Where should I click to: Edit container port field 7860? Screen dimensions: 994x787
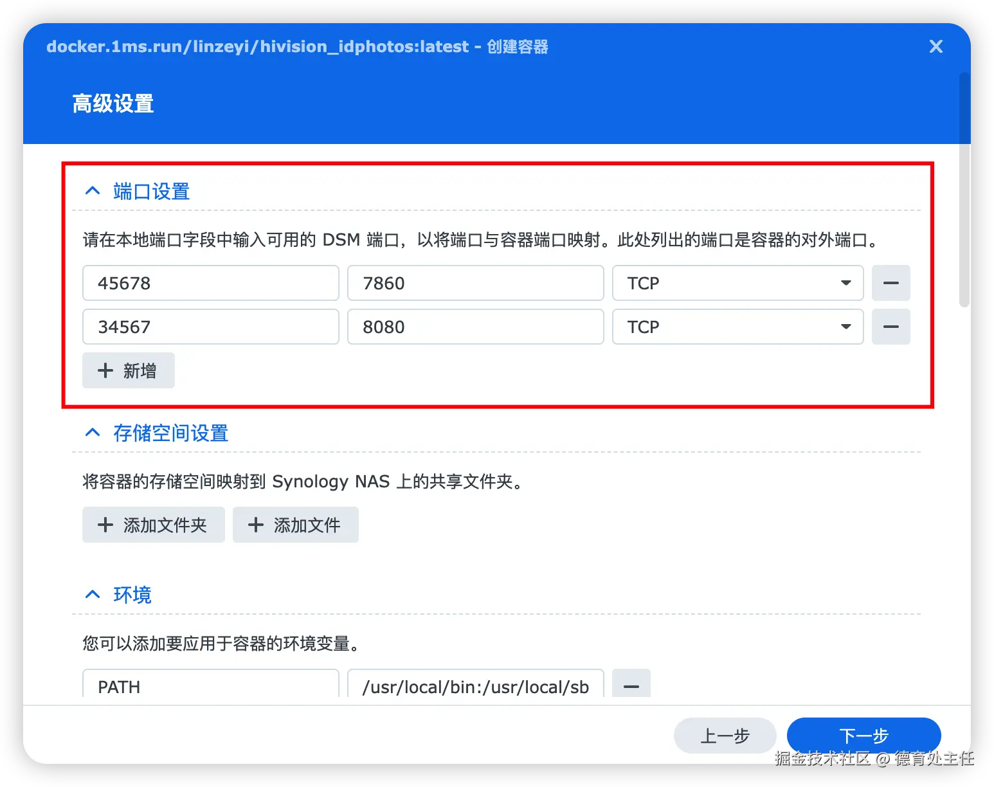click(476, 283)
